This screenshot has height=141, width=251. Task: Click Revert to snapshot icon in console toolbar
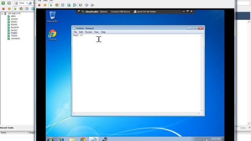pos(69,5)
